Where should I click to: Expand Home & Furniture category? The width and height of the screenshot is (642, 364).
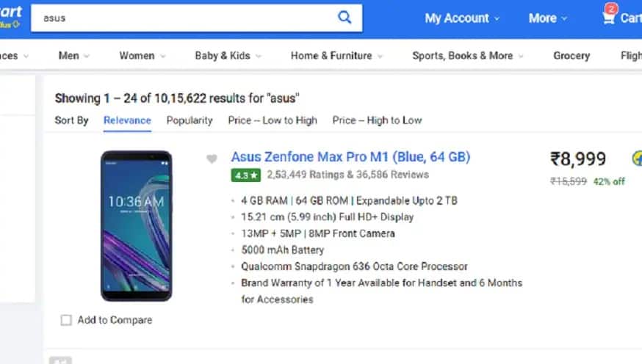point(336,56)
